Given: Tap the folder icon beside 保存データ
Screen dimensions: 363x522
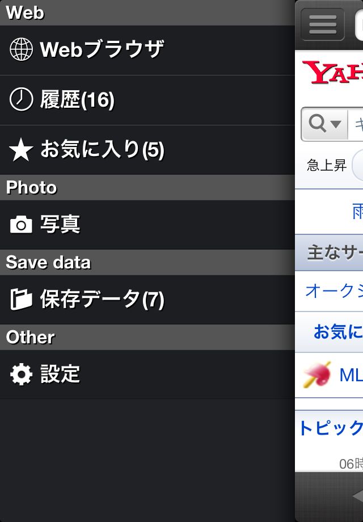Looking at the screenshot, I should pos(22,299).
